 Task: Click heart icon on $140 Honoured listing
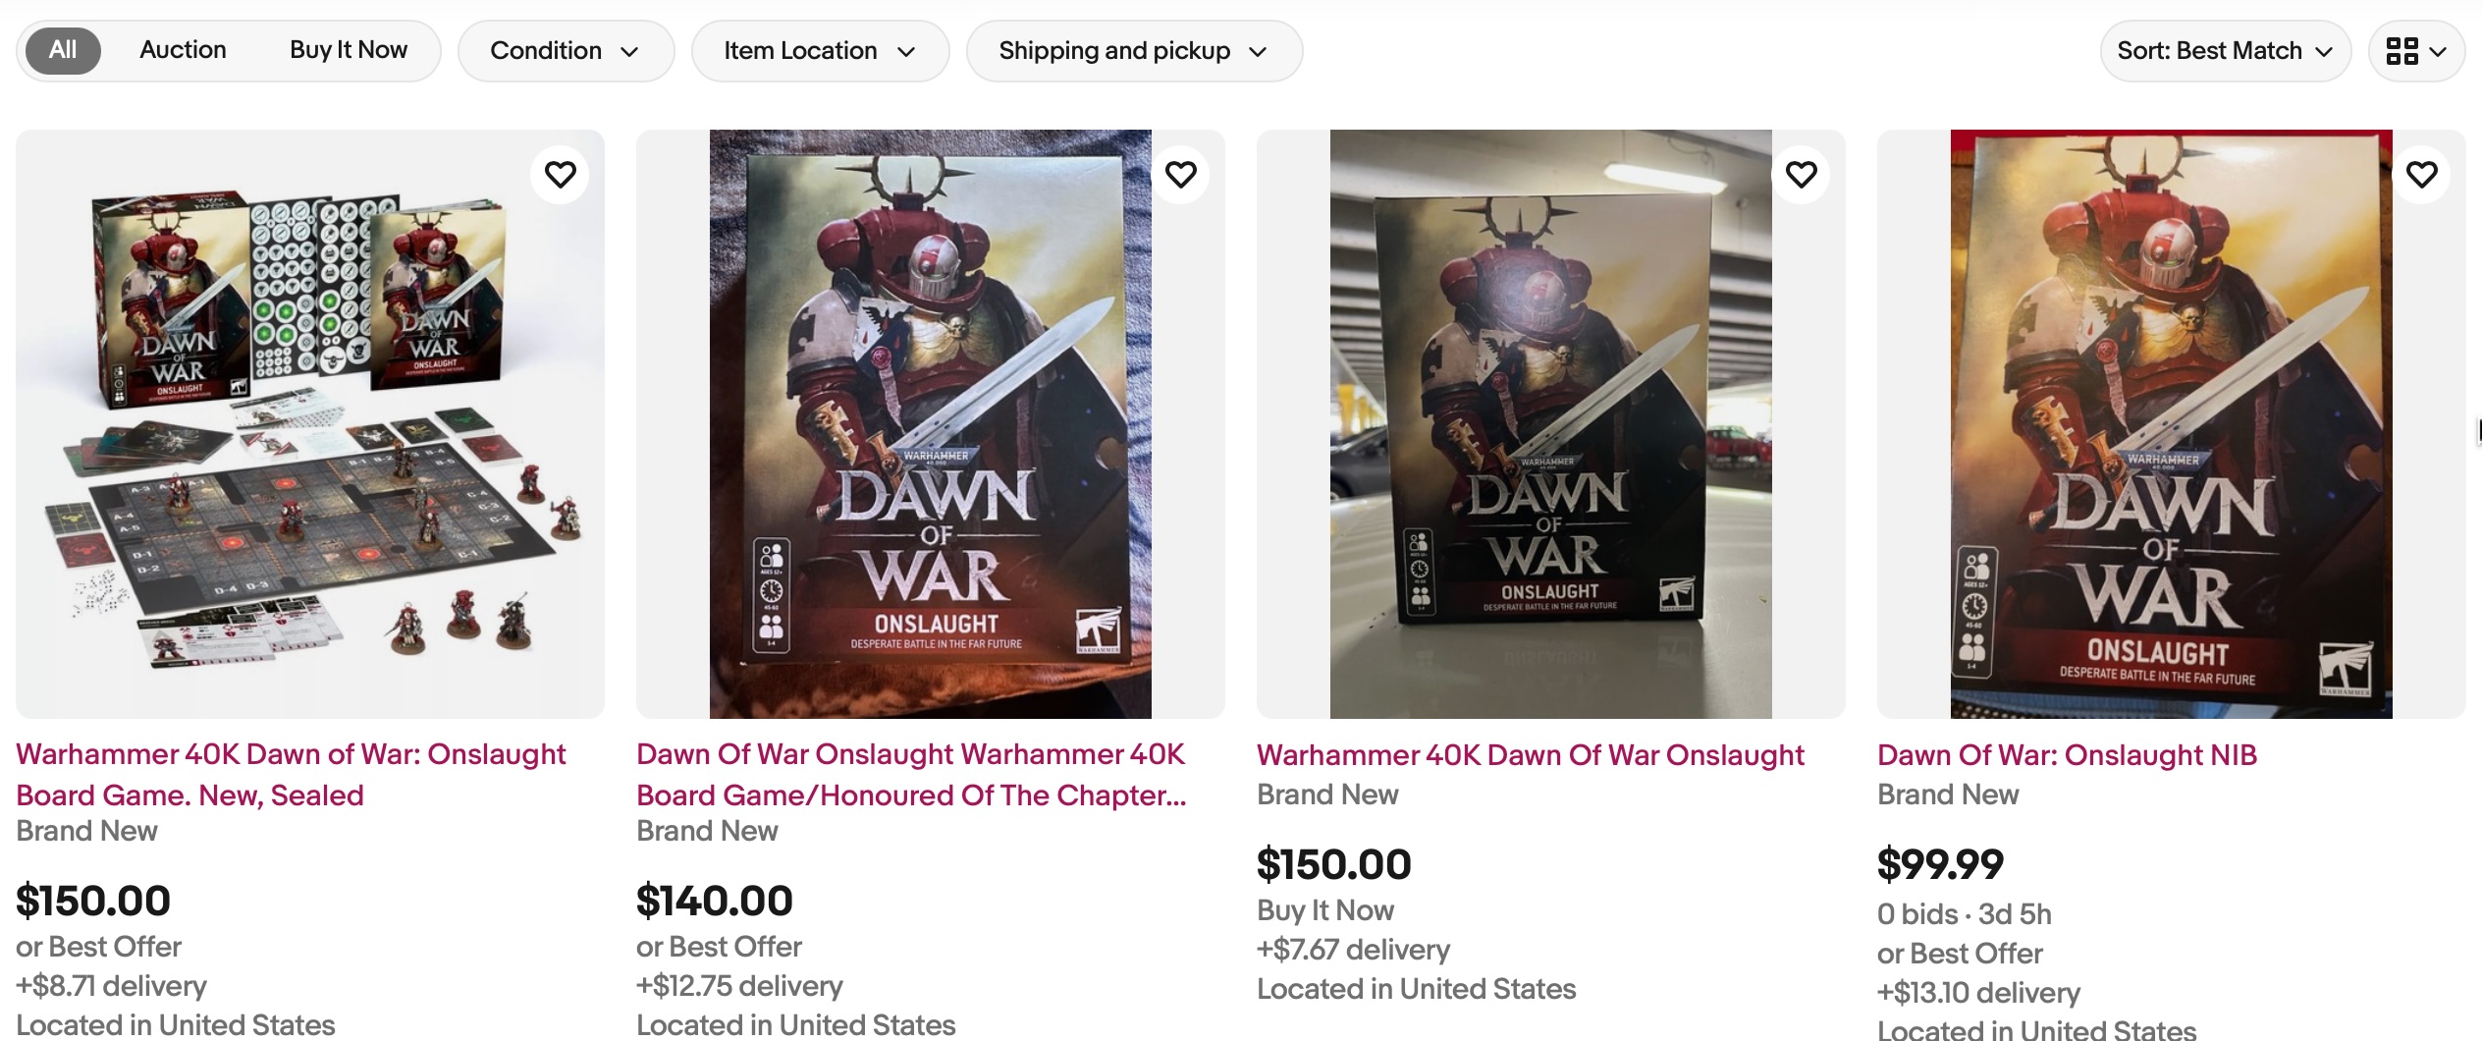pyautogui.click(x=1180, y=175)
